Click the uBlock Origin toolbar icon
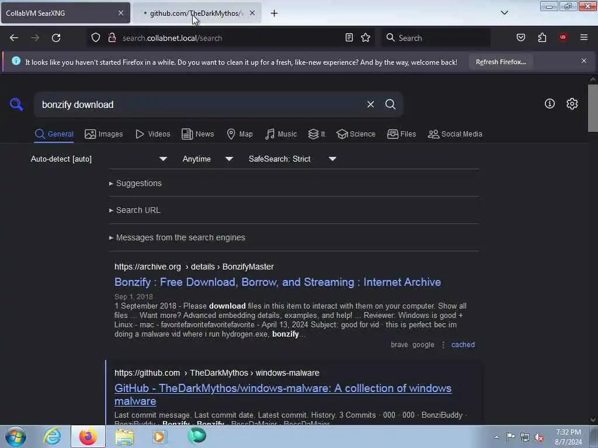 click(x=563, y=38)
